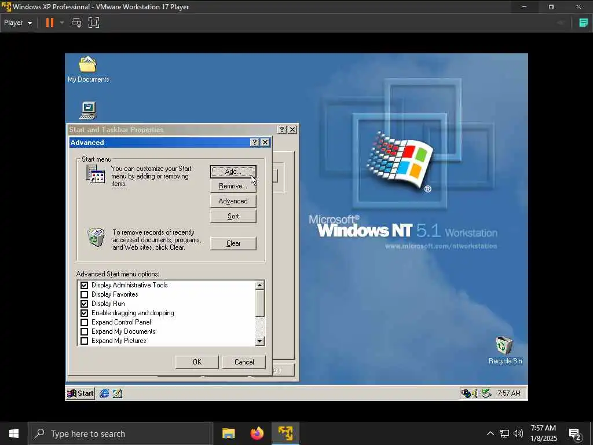593x445 pixels.
Task: Show hidden tray icons chevron
Action: click(x=490, y=433)
